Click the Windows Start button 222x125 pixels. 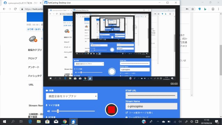point(5,122)
